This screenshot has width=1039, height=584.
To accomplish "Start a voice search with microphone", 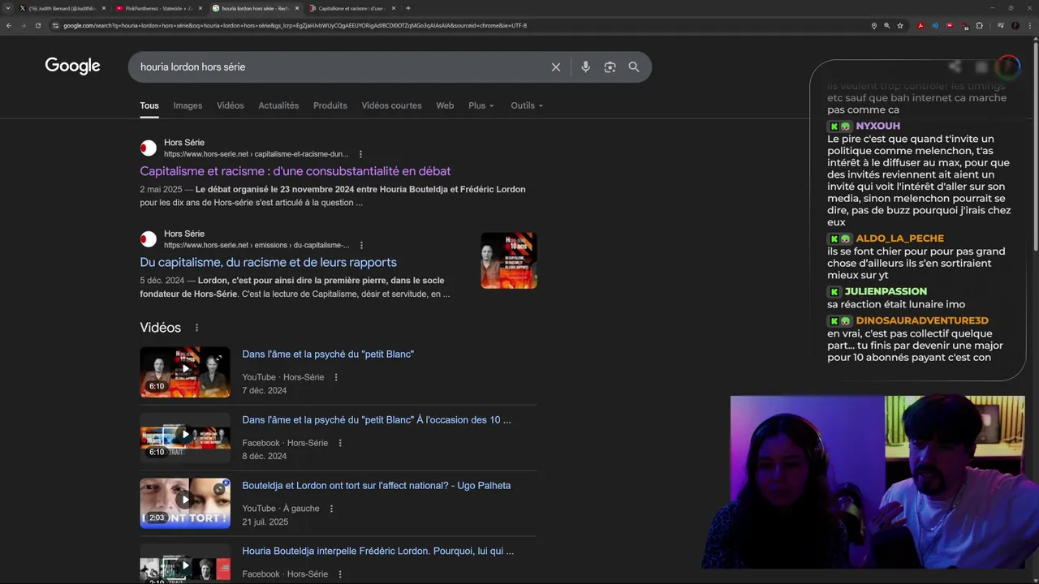I will click(585, 67).
